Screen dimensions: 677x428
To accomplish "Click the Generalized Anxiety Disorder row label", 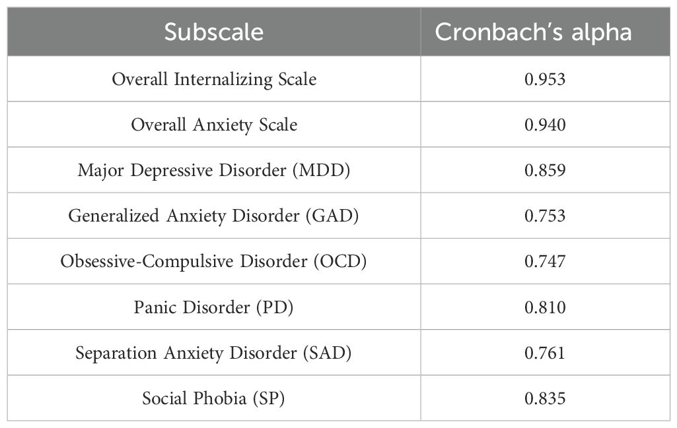I will [x=214, y=216].
